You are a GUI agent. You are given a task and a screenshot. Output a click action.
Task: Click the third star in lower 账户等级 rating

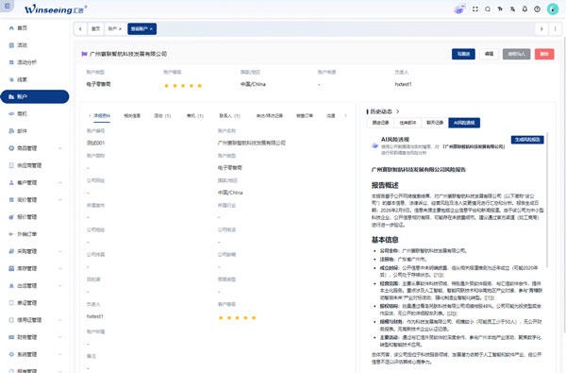237,317
